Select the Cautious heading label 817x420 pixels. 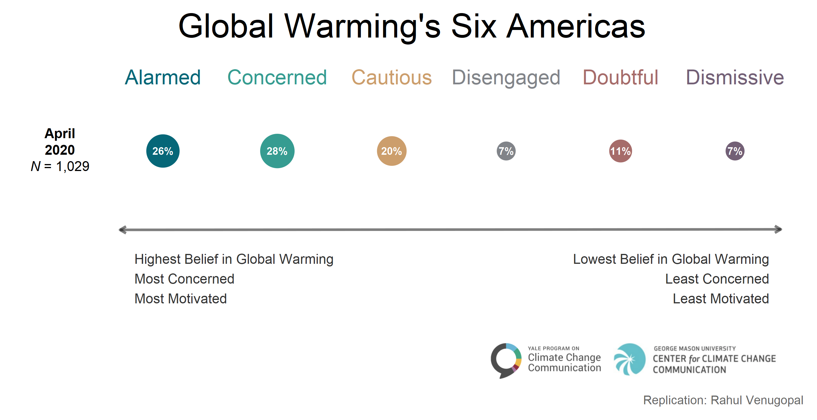click(x=392, y=77)
